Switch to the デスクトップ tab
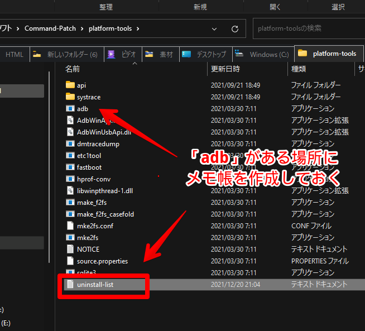Viewport: 365px width, 331px height. pos(206,55)
